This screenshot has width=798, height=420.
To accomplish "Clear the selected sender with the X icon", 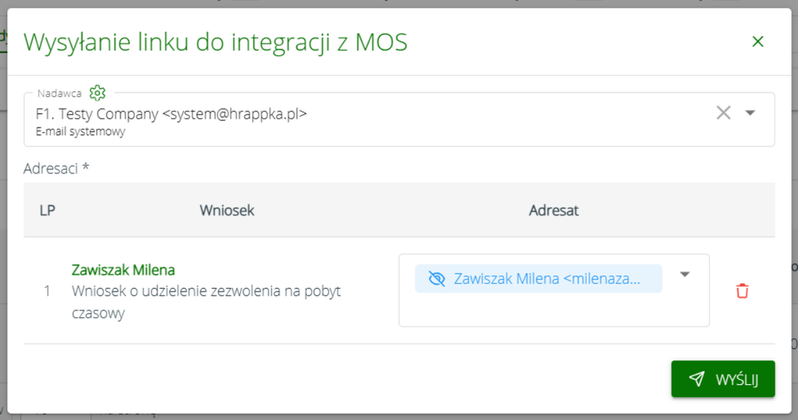I will pyautogui.click(x=723, y=113).
